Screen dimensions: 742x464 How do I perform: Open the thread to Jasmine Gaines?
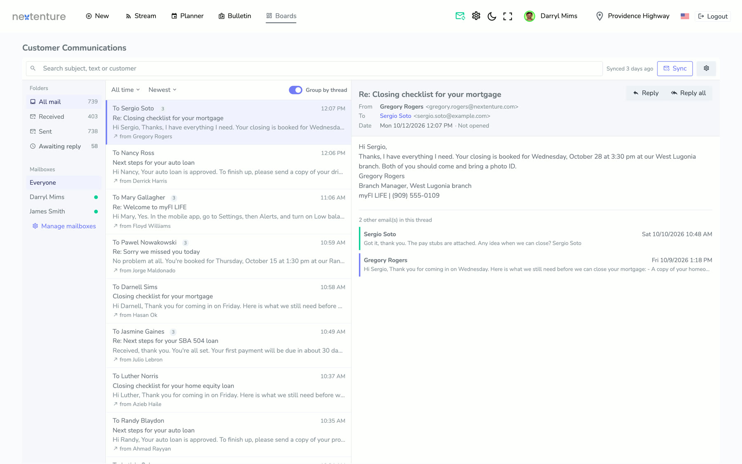pos(229,345)
